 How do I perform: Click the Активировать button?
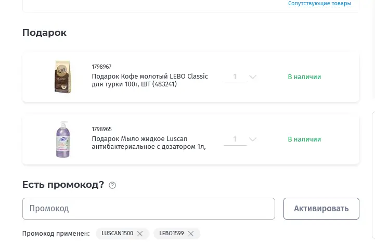[321, 209]
